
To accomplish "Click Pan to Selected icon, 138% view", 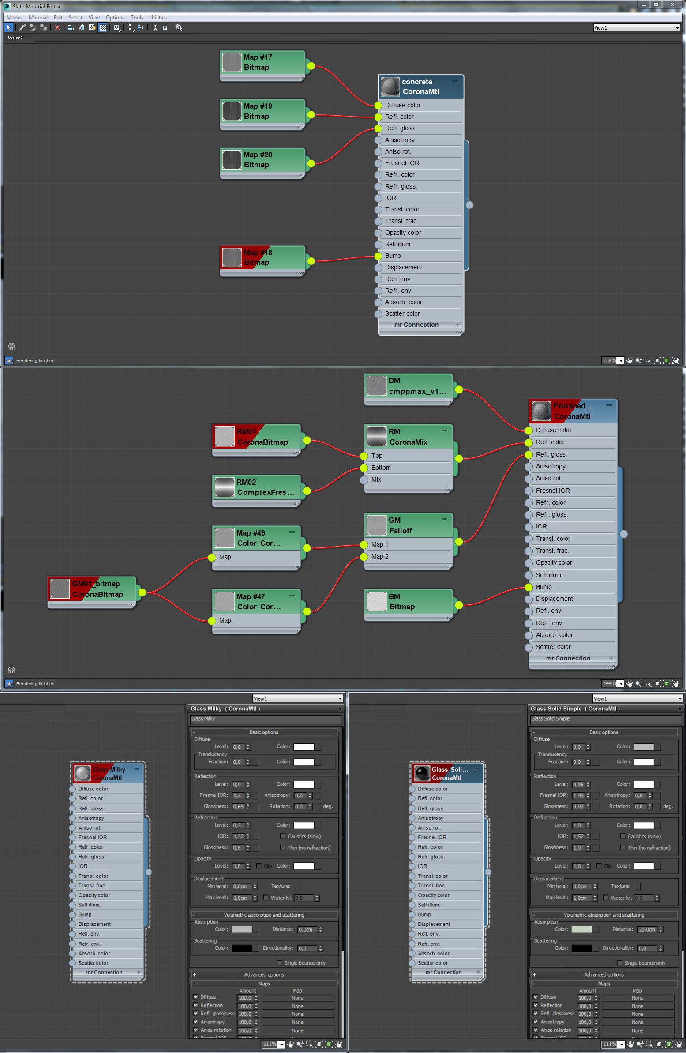I will pos(676,361).
